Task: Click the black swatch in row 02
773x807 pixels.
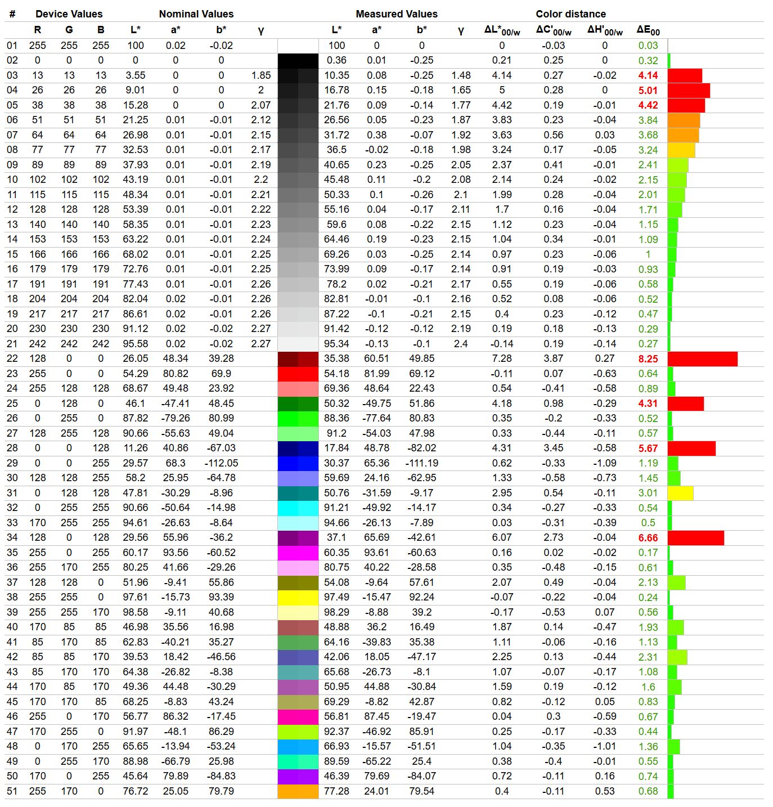Action: coord(298,60)
